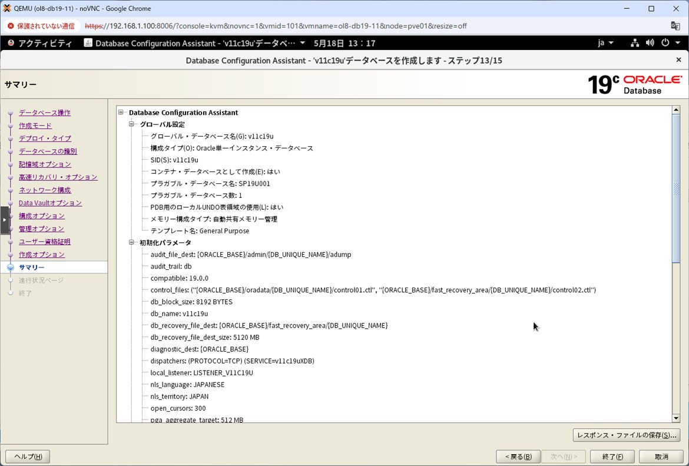Select the プラガブル・データベース数: 1 row
Image resolution: width=689 pixels, height=466 pixels.
(x=197, y=196)
